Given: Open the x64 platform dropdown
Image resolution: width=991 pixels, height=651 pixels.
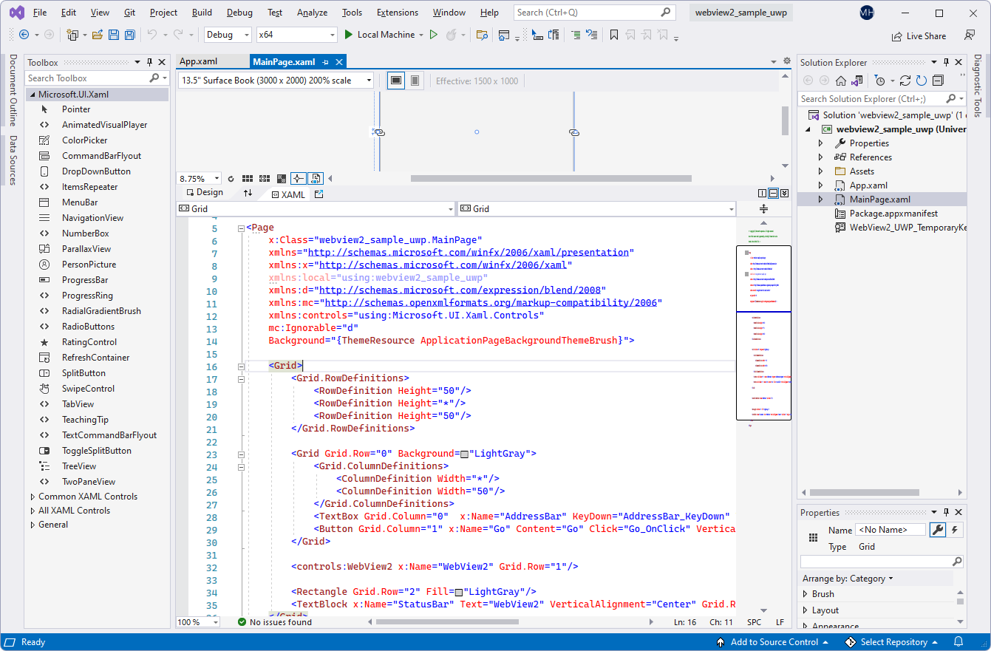Looking at the screenshot, I should pos(333,34).
